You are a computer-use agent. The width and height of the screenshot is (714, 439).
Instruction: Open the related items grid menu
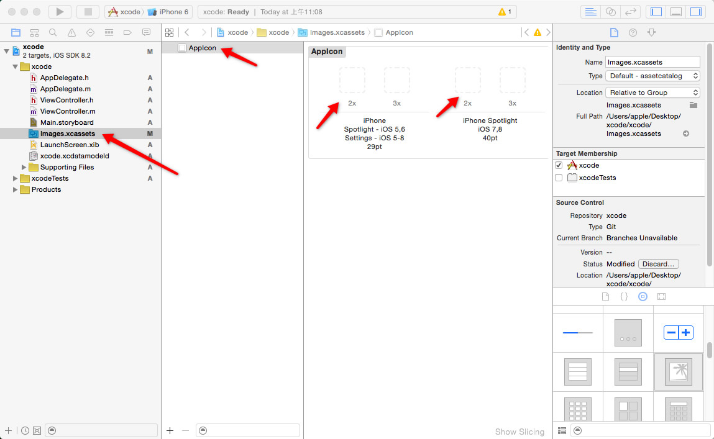click(x=170, y=32)
